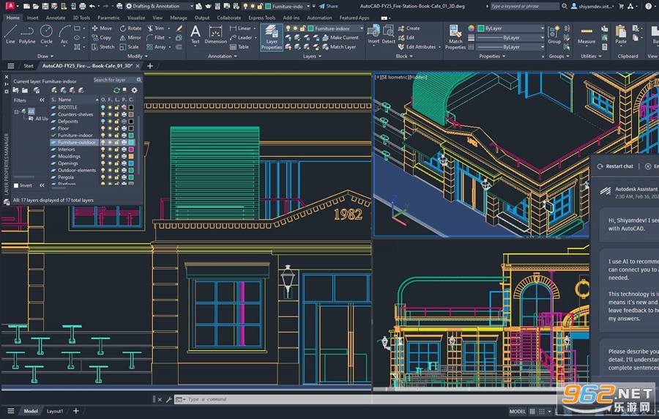
Task: Open the Drafting & Annotation workspace dropdown
Action: point(160,6)
